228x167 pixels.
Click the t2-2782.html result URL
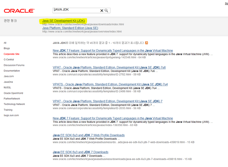point(92,74)
